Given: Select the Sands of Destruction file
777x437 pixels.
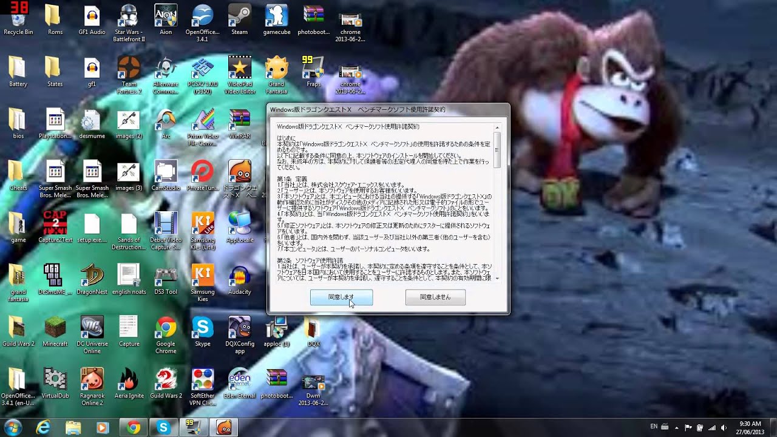Looking at the screenshot, I should 129,231.
